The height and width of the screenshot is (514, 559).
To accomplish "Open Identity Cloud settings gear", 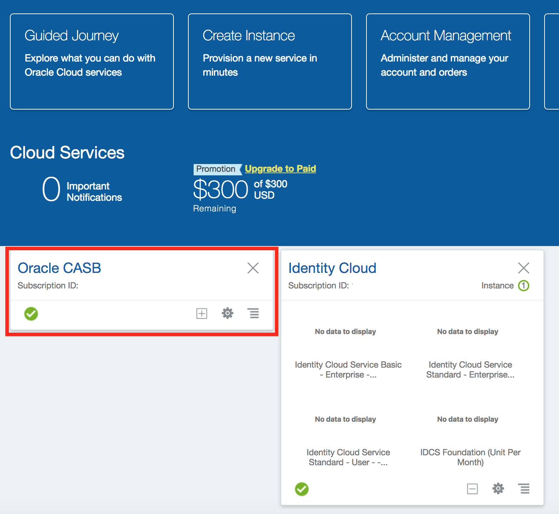I will click(498, 489).
